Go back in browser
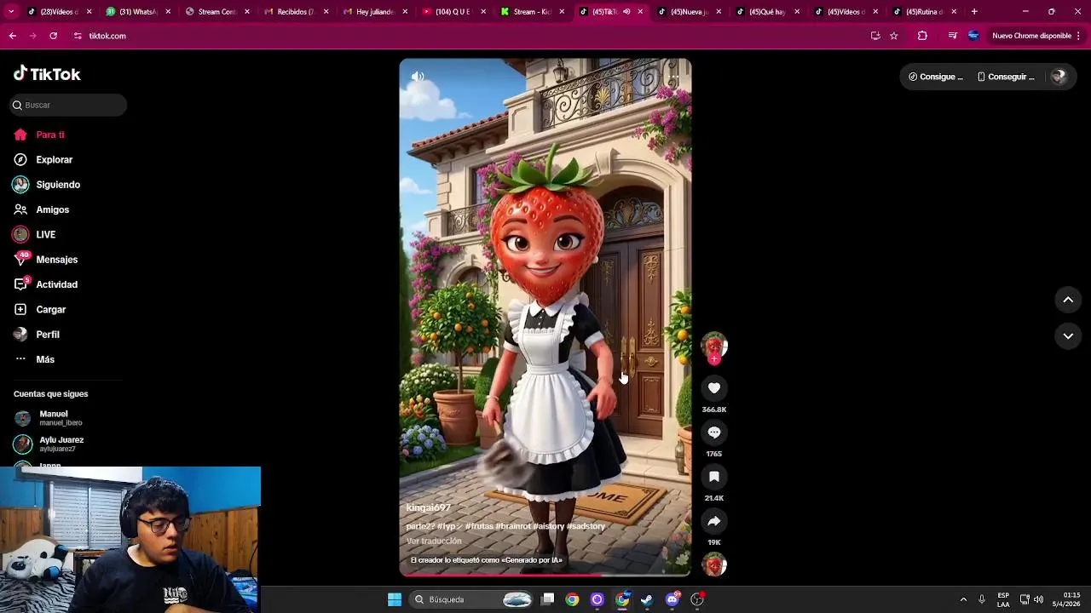The image size is (1091, 613). pos(12,36)
